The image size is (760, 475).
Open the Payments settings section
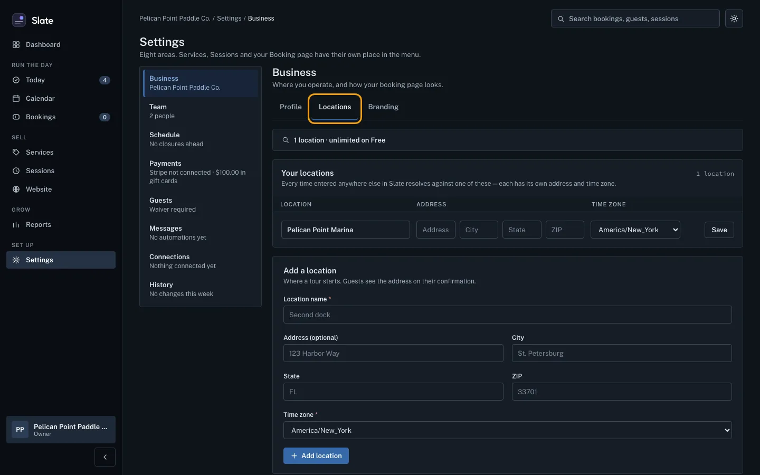click(x=201, y=172)
